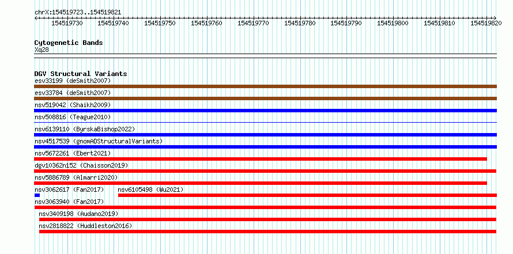Click ruler position 154519790

(346, 23)
